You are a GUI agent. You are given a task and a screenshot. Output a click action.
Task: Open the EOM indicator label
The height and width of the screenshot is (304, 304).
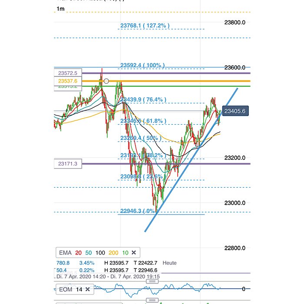(65, 289)
